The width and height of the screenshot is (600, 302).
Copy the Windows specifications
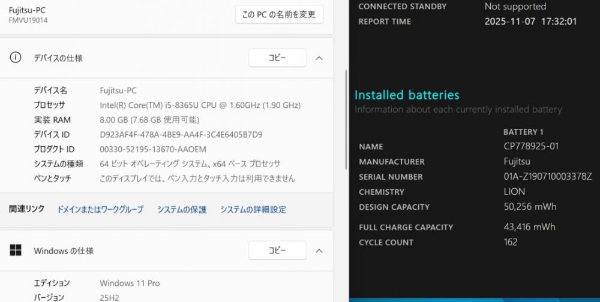[277, 250]
